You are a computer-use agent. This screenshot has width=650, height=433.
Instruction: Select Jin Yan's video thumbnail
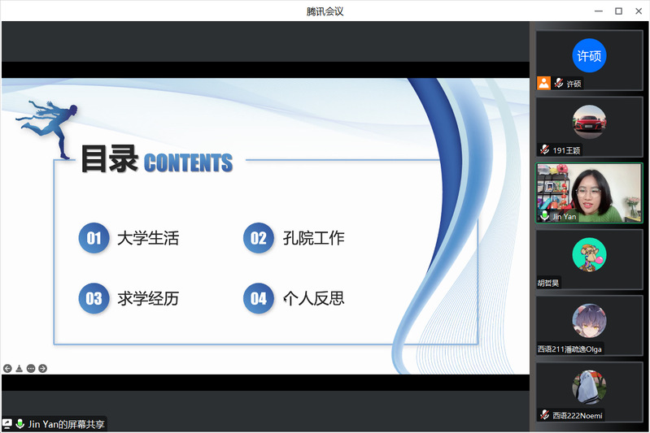pyautogui.click(x=589, y=191)
